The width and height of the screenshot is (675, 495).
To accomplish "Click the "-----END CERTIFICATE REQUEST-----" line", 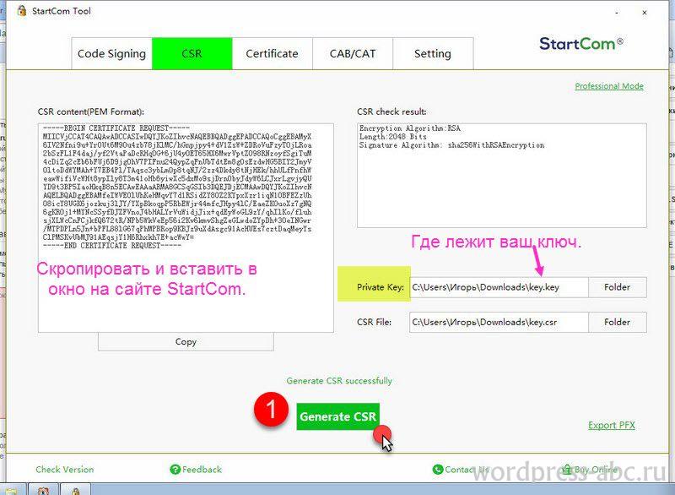I will tap(112, 246).
